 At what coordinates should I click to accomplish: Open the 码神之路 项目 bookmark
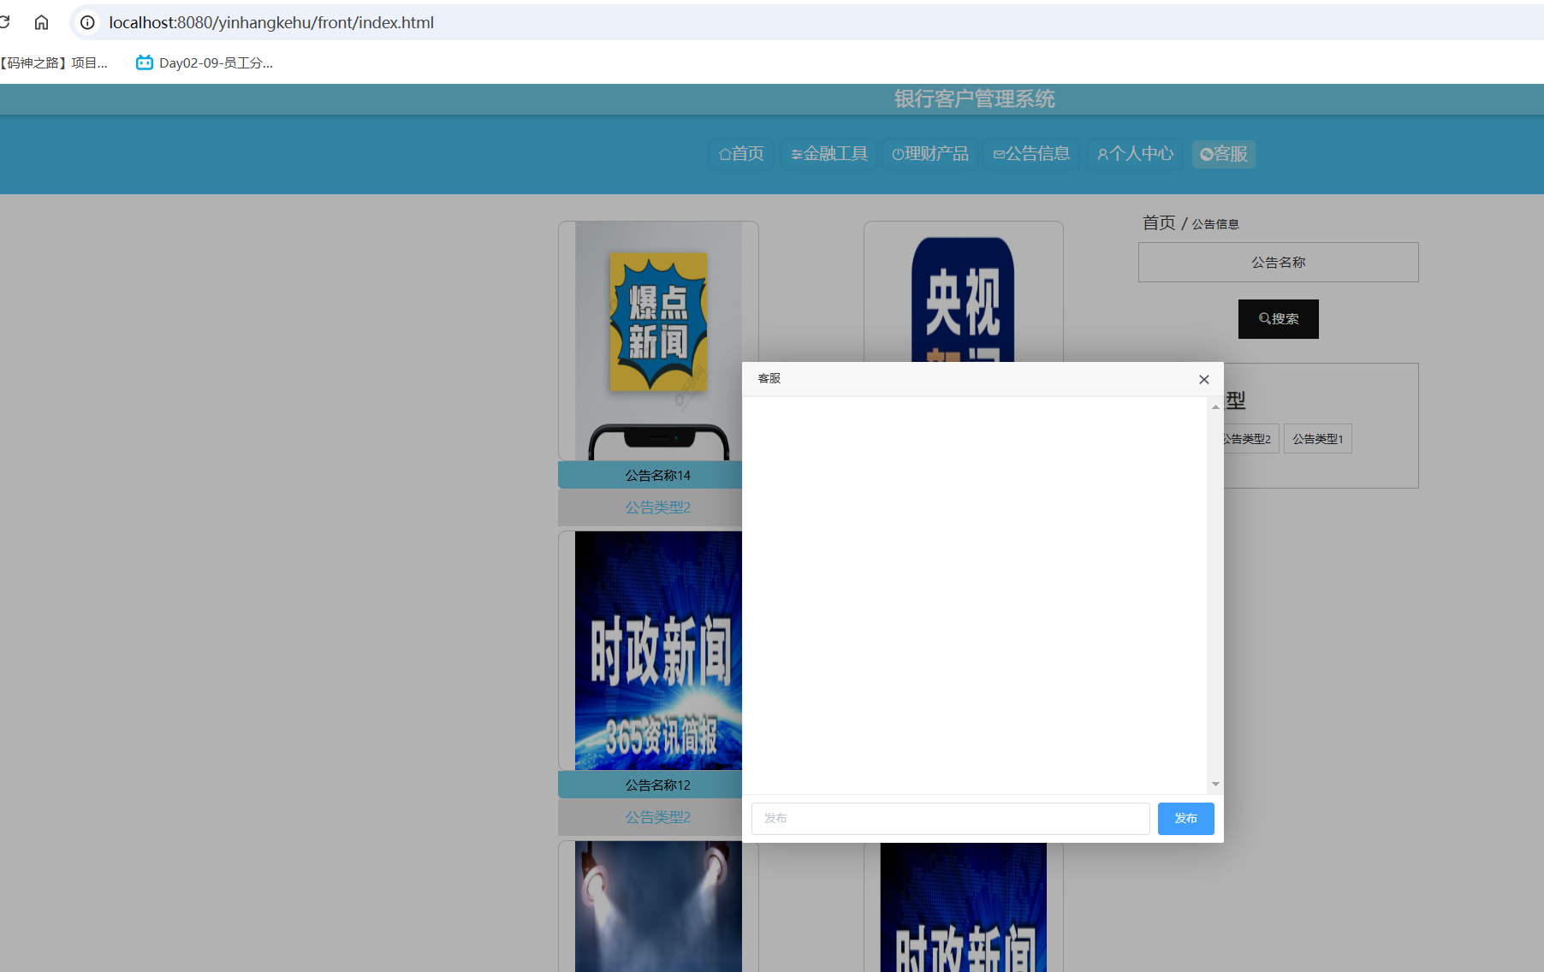click(x=54, y=62)
